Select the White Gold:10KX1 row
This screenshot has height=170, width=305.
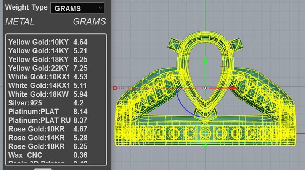[x=48, y=77]
